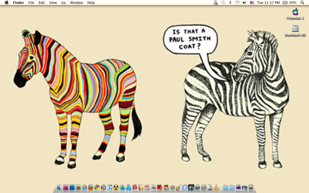
Task: Launch GarageBand guitar icon in dock
Action: click(x=179, y=188)
